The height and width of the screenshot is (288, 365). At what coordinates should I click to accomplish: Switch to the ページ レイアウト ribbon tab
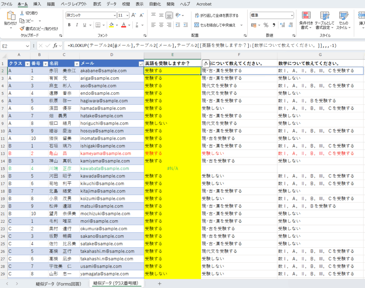coord(74,4)
